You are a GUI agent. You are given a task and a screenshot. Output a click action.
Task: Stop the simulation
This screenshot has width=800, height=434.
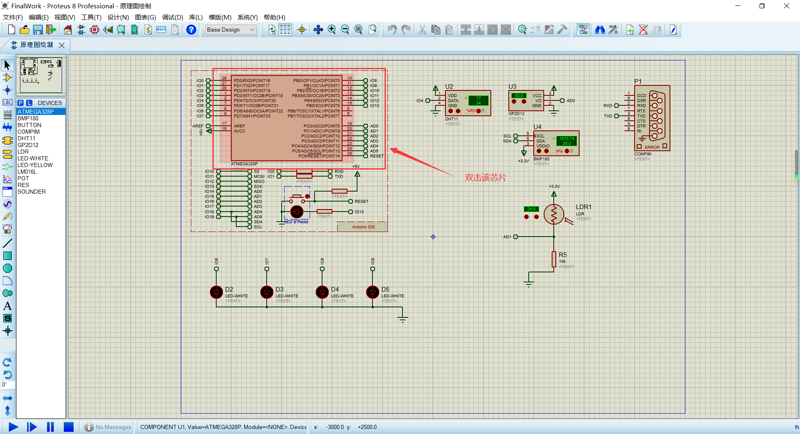69,427
